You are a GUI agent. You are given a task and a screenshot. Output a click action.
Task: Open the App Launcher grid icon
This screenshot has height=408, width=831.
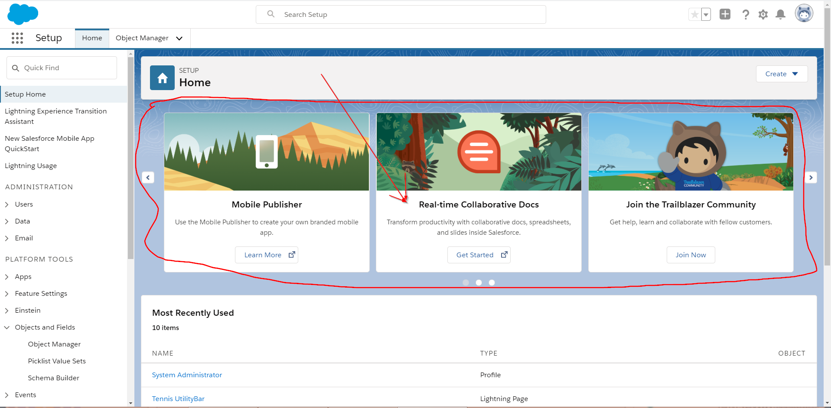pyautogui.click(x=17, y=38)
